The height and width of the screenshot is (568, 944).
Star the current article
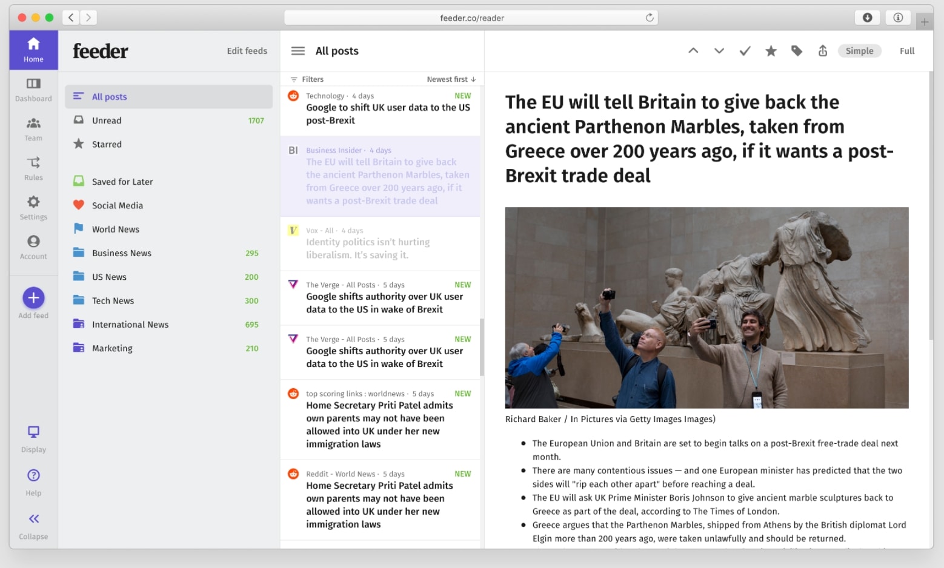tap(771, 51)
